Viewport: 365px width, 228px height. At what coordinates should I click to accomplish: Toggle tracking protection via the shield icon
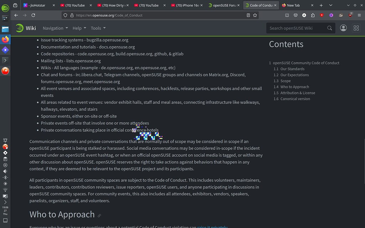[x=65, y=15]
